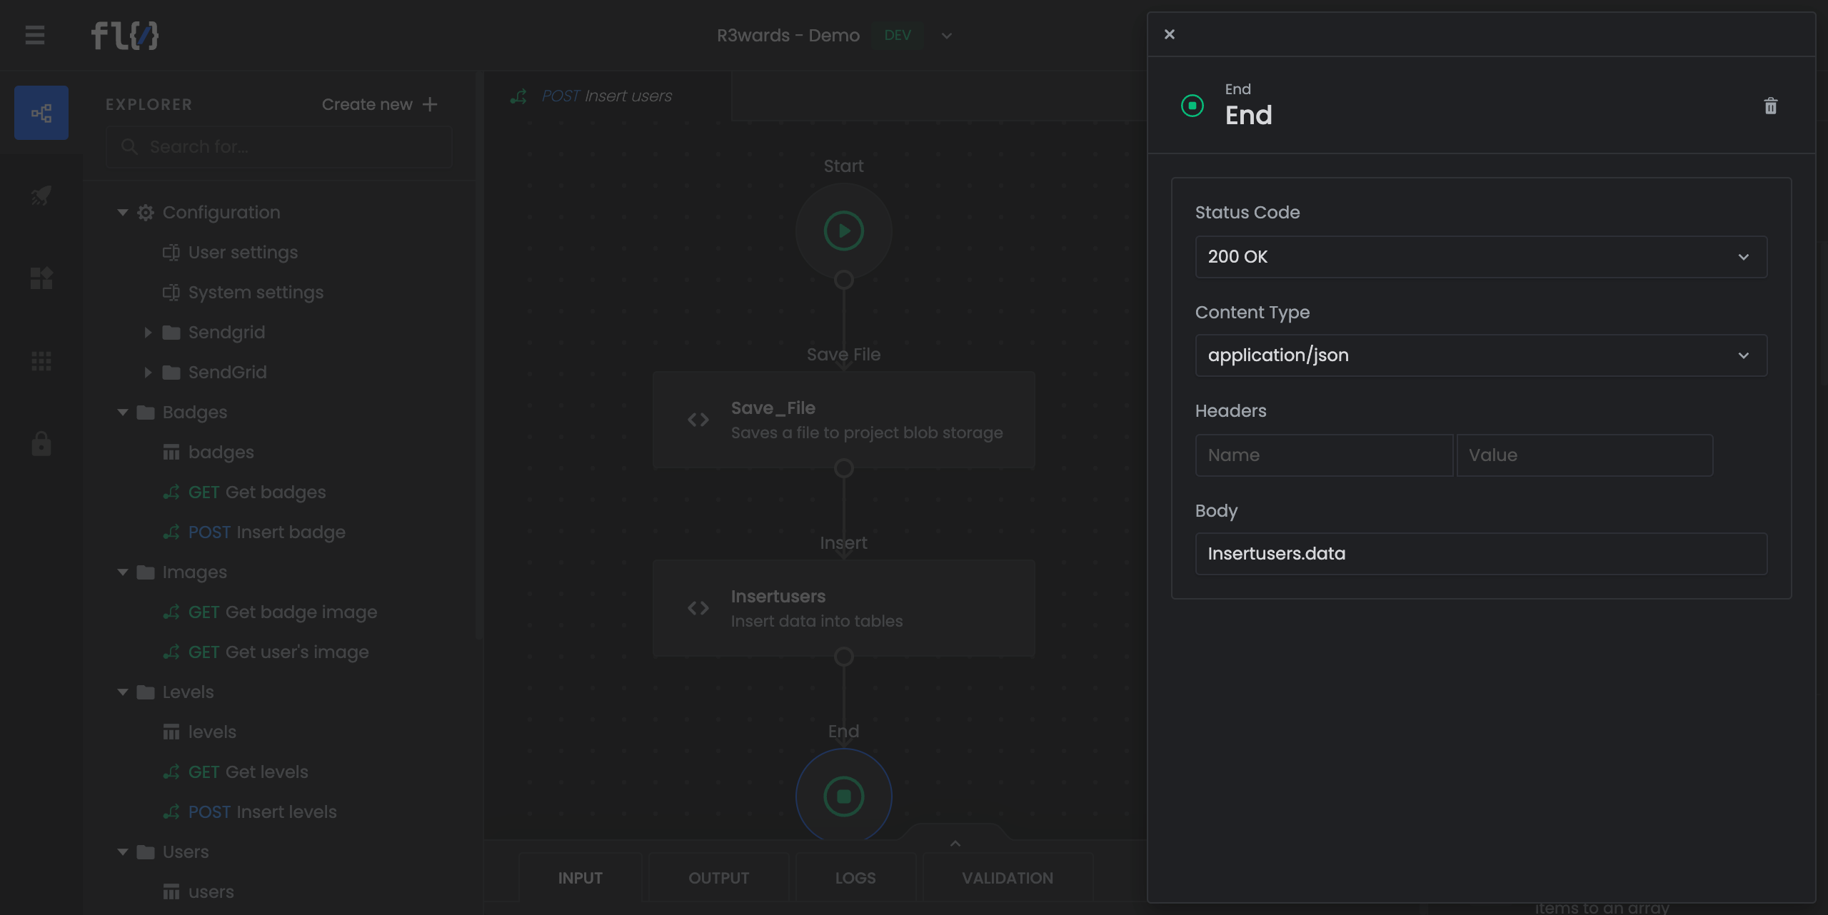Expand the Sendgrid folder
This screenshot has height=915, width=1828.
(148, 333)
